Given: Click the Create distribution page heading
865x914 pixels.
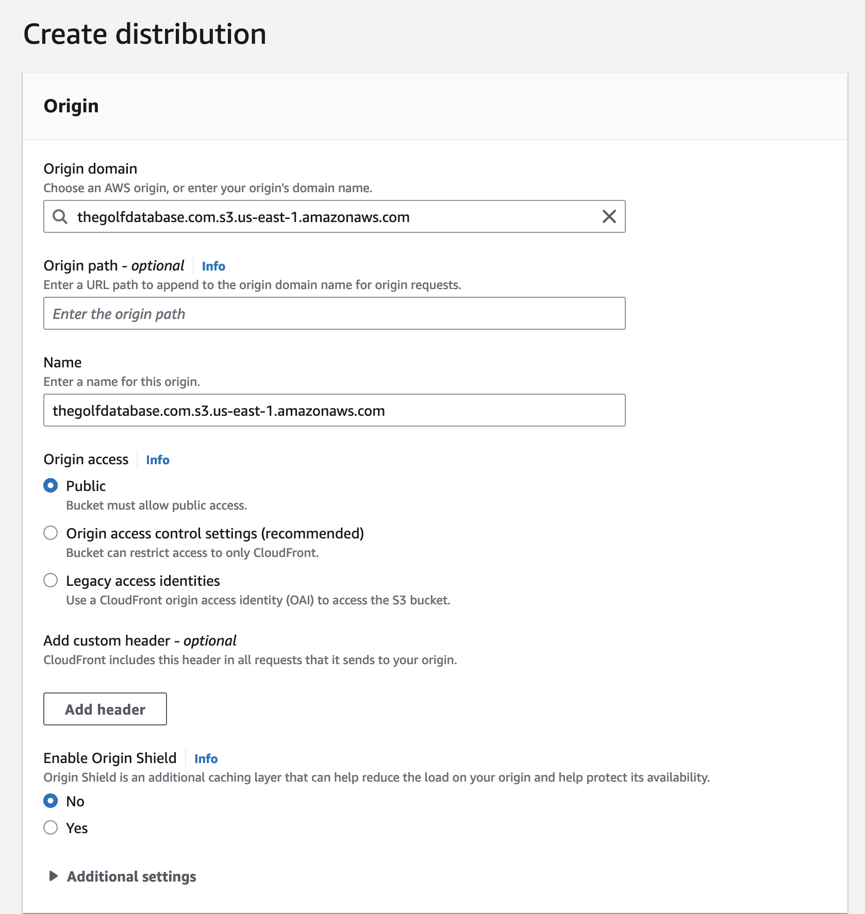Looking at the screenshot, I should coord(145,35).
